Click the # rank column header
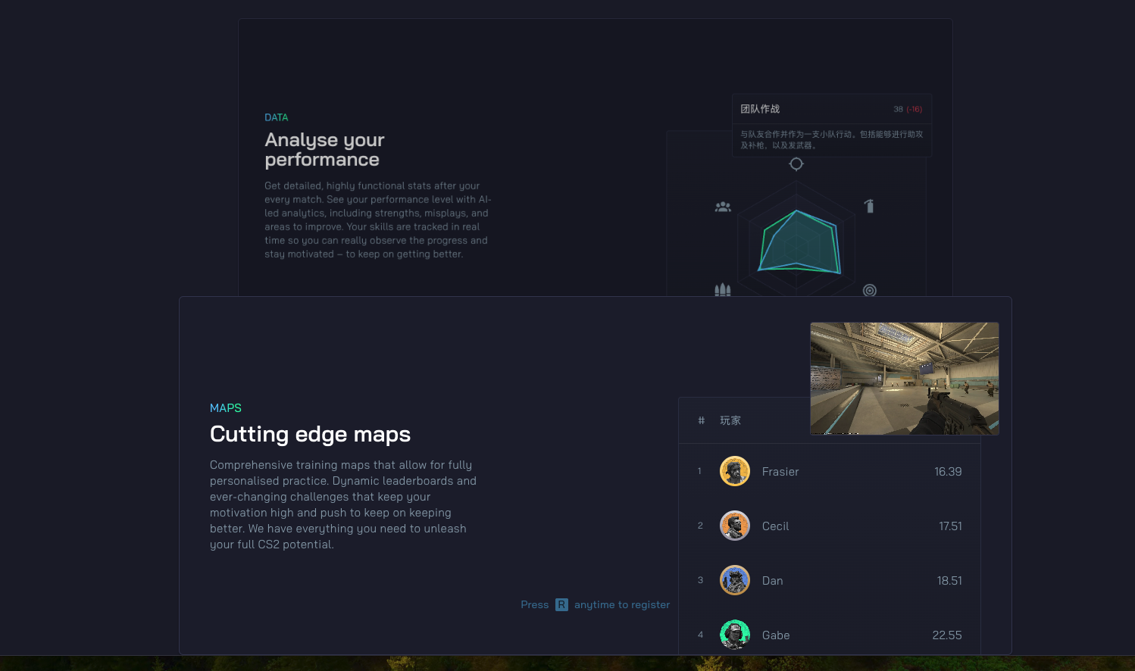 [701, 420]
